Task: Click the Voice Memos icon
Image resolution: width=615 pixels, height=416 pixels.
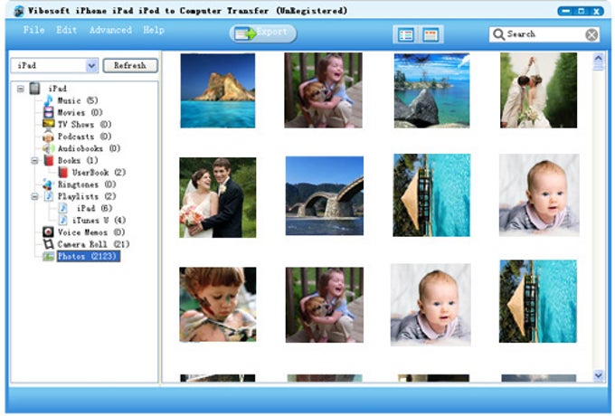Action: (x=48, y=232)
